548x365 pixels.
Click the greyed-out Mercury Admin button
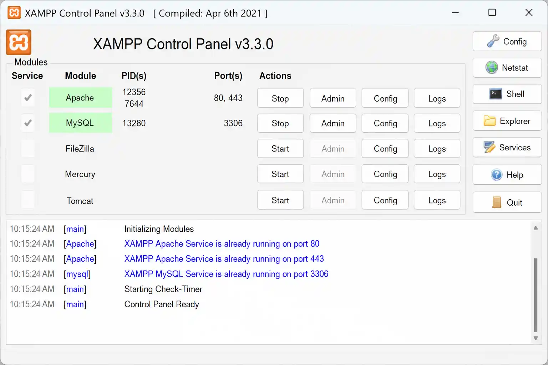coord(333,174)
